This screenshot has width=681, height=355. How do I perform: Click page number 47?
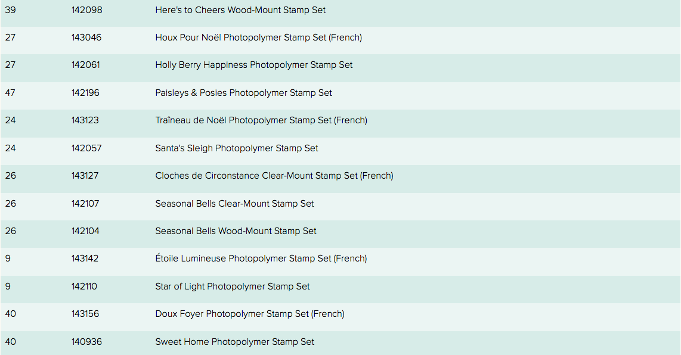click(10, 93)
